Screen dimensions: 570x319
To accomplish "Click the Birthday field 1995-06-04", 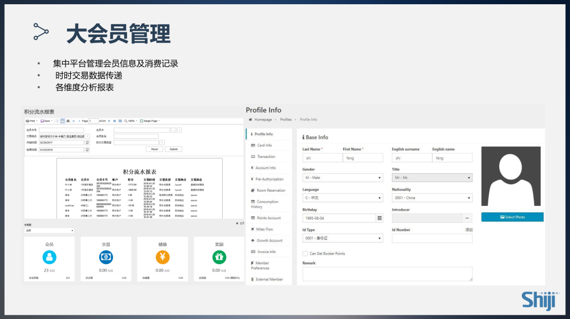I will 339,218.
